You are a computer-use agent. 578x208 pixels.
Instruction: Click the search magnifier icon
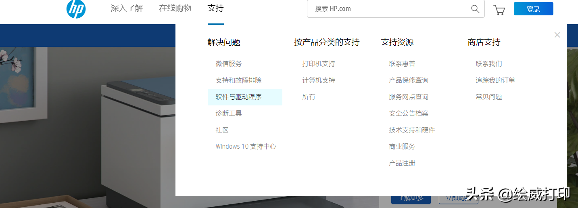475,9
